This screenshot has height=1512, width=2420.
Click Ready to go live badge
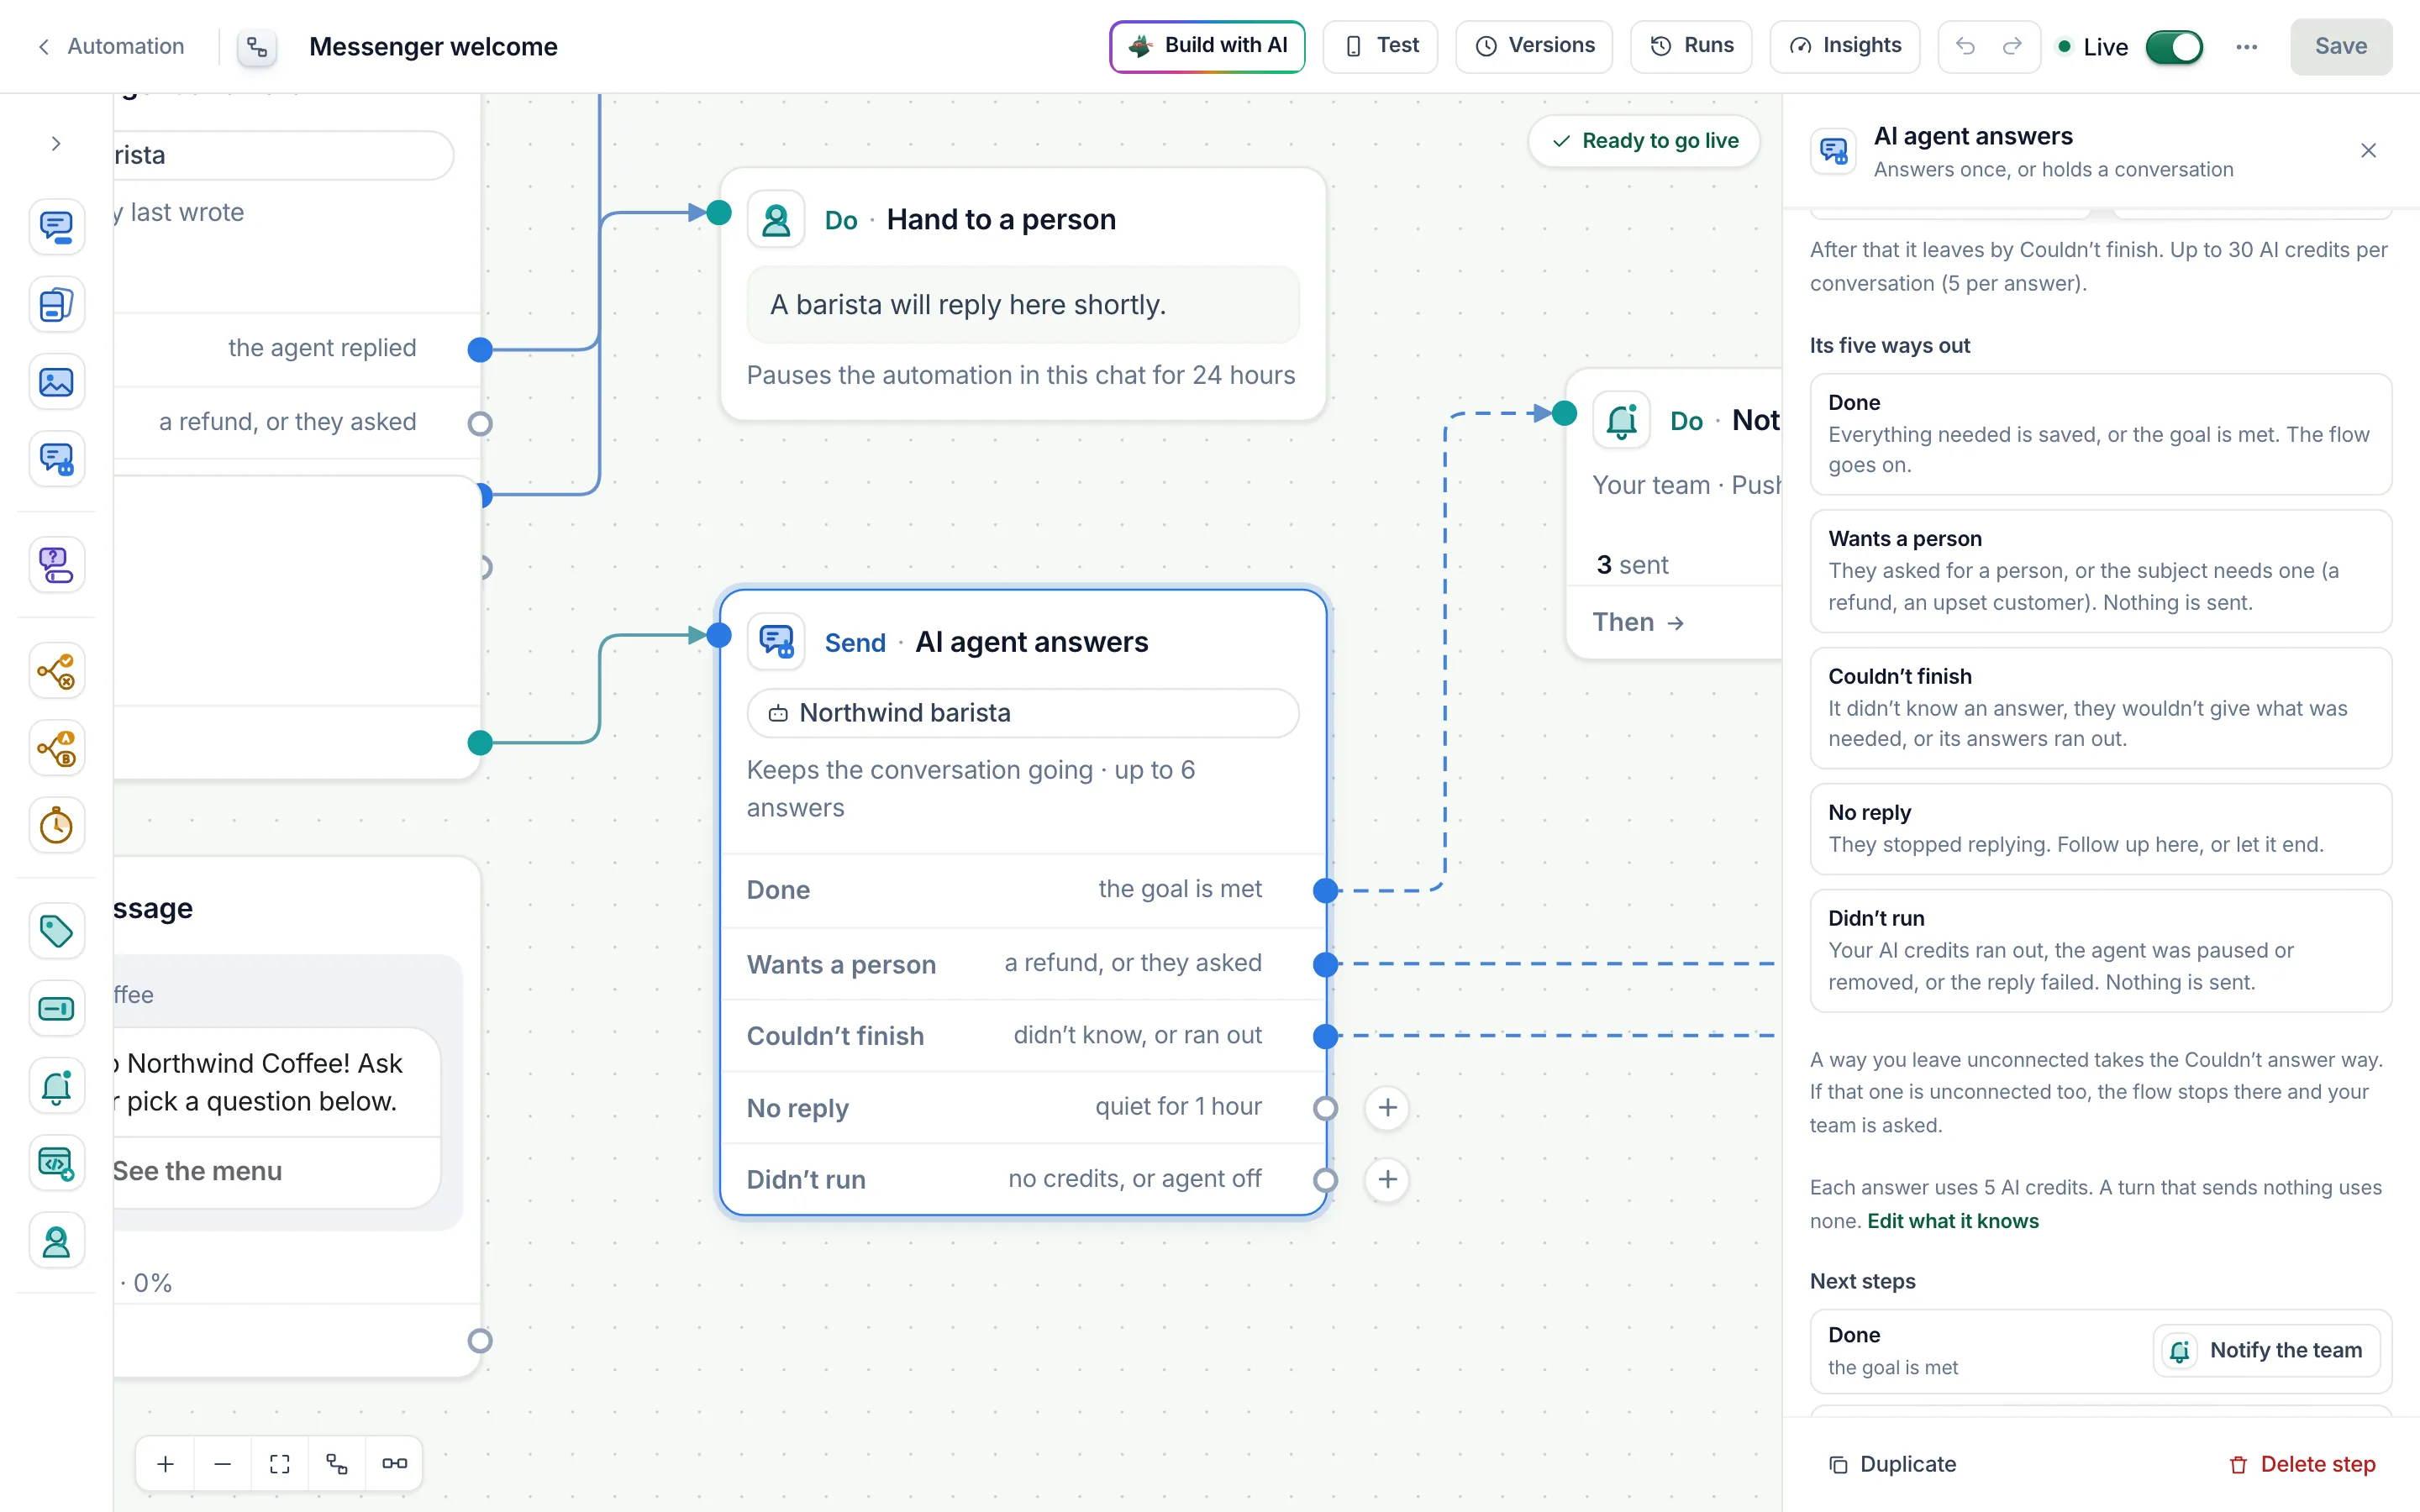(1644, 141)
